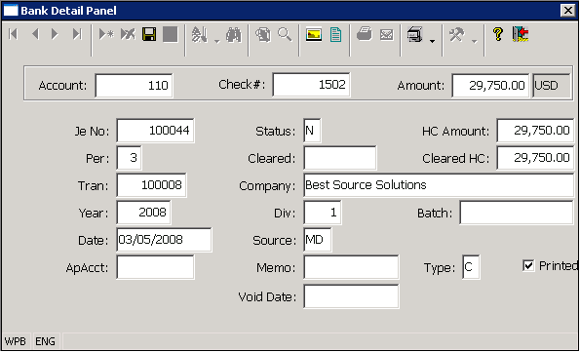Click the Tran field 100008
580x352 pixels.
(151, 185)
